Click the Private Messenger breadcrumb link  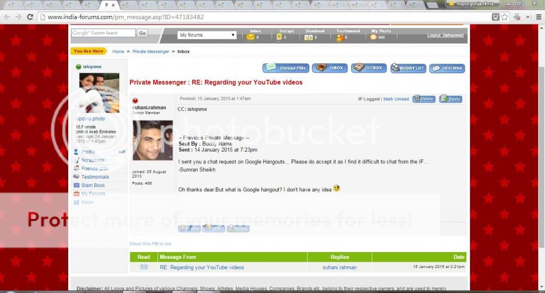(151, 52)
